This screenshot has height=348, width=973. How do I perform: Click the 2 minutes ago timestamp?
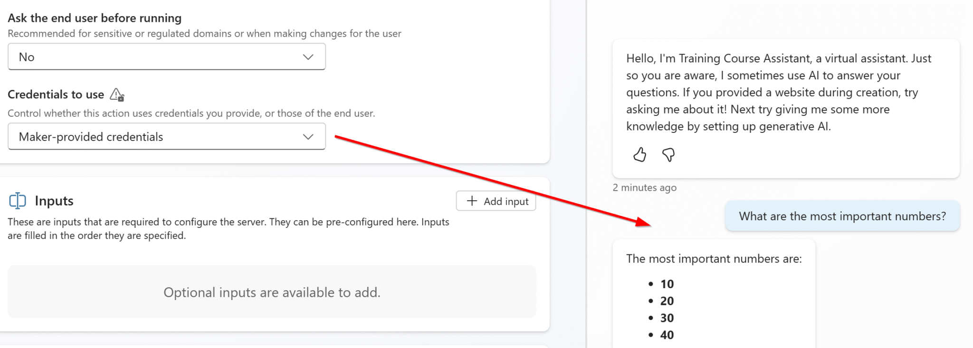coord(644,188)
